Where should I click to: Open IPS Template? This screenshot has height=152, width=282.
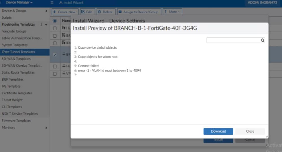point(11,86)
